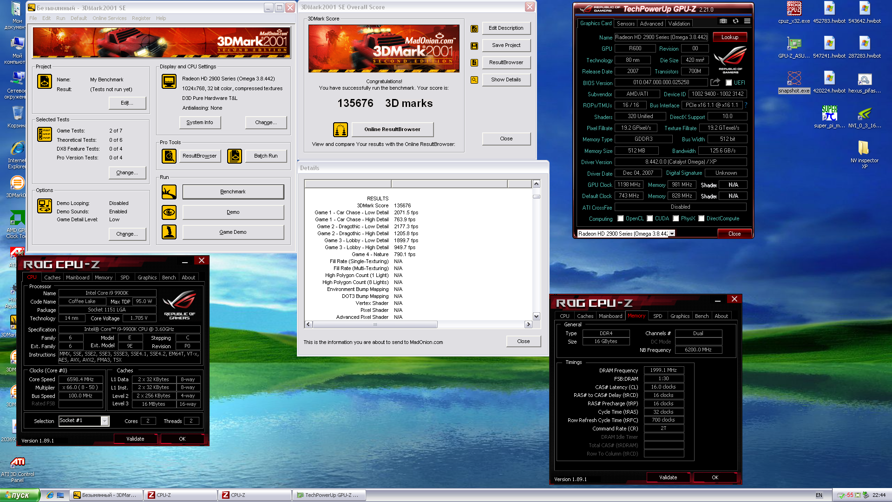Screen dimensions: 892x502
Task: Click the Show Details magnifier icon
Action: pyautogui.click(x=474, y=80)
